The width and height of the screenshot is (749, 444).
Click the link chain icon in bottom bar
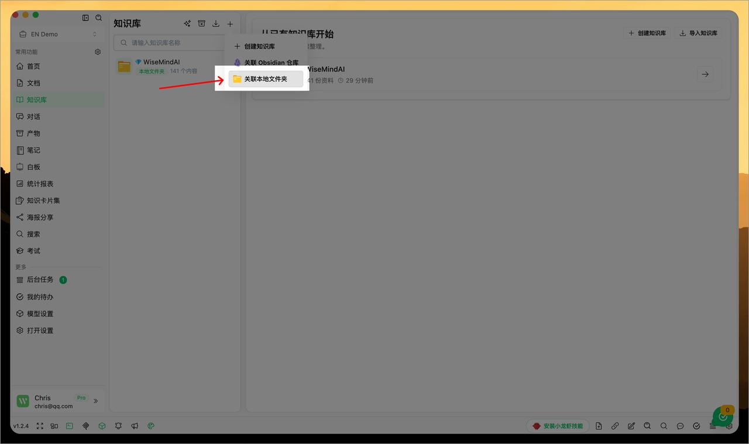pos(615,426)
